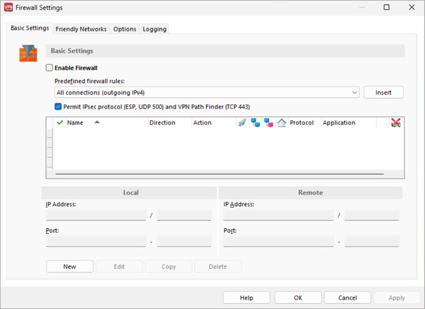Click the Edit button
Image resolution: width=425 pixels, height=309 pixels.
(x=119, y=267)
